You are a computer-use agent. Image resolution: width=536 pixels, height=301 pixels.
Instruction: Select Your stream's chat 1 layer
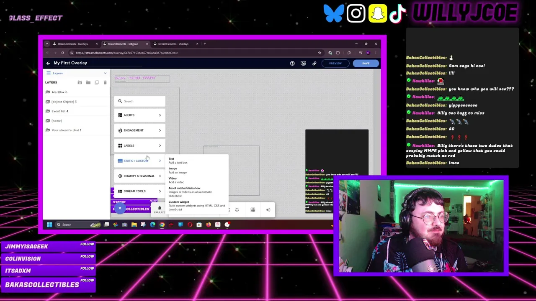[76, 130]
